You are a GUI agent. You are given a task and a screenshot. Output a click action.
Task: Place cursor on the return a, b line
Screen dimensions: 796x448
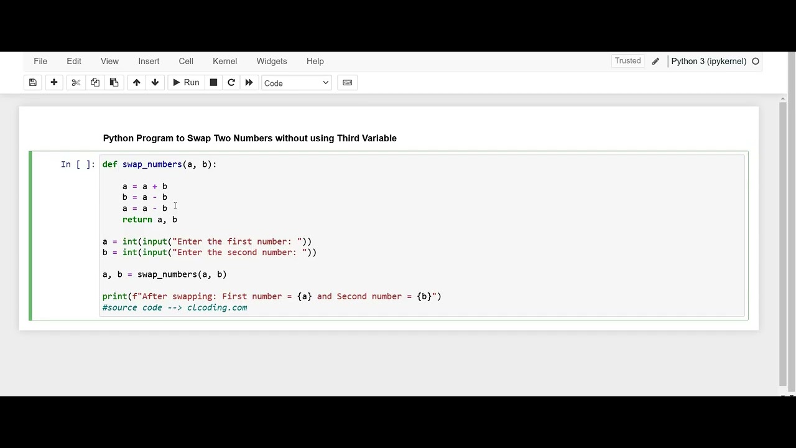[x=150, y=220]
